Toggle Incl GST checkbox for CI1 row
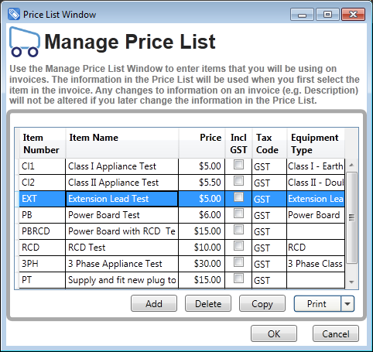Screen dimensions: 373x352 point(238,165)
